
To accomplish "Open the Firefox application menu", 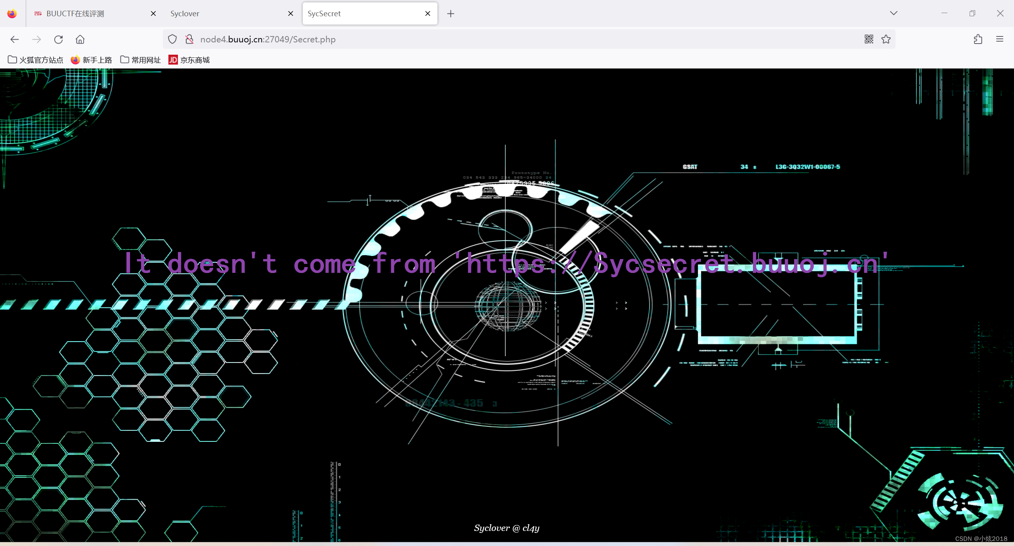I will coord(1000,39).
